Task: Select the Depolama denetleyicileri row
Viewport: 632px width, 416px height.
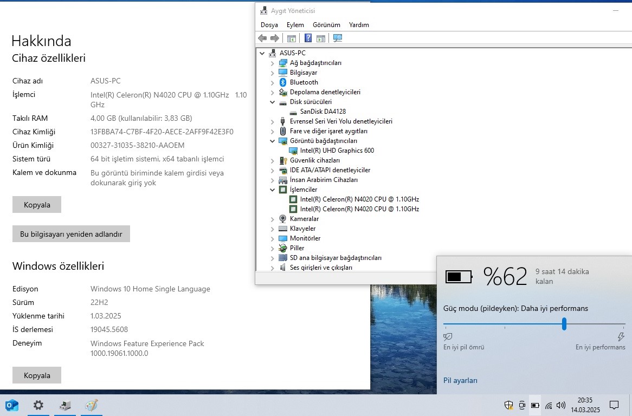Action: point(325,92)
